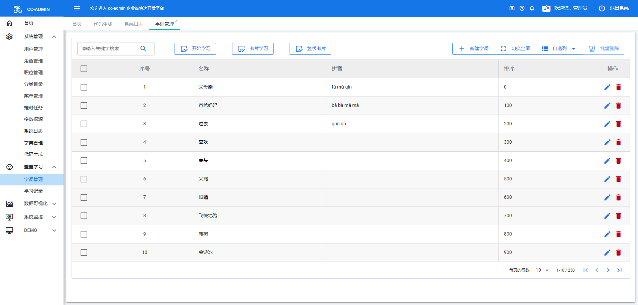Expand the DEMO sidebar group
Image resolution: width=638 pixels, height=305 pixels.
pos(32,231)
